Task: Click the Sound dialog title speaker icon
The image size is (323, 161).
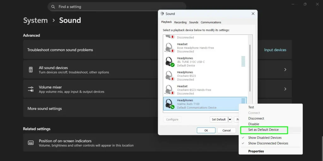Action: point(162,14)
